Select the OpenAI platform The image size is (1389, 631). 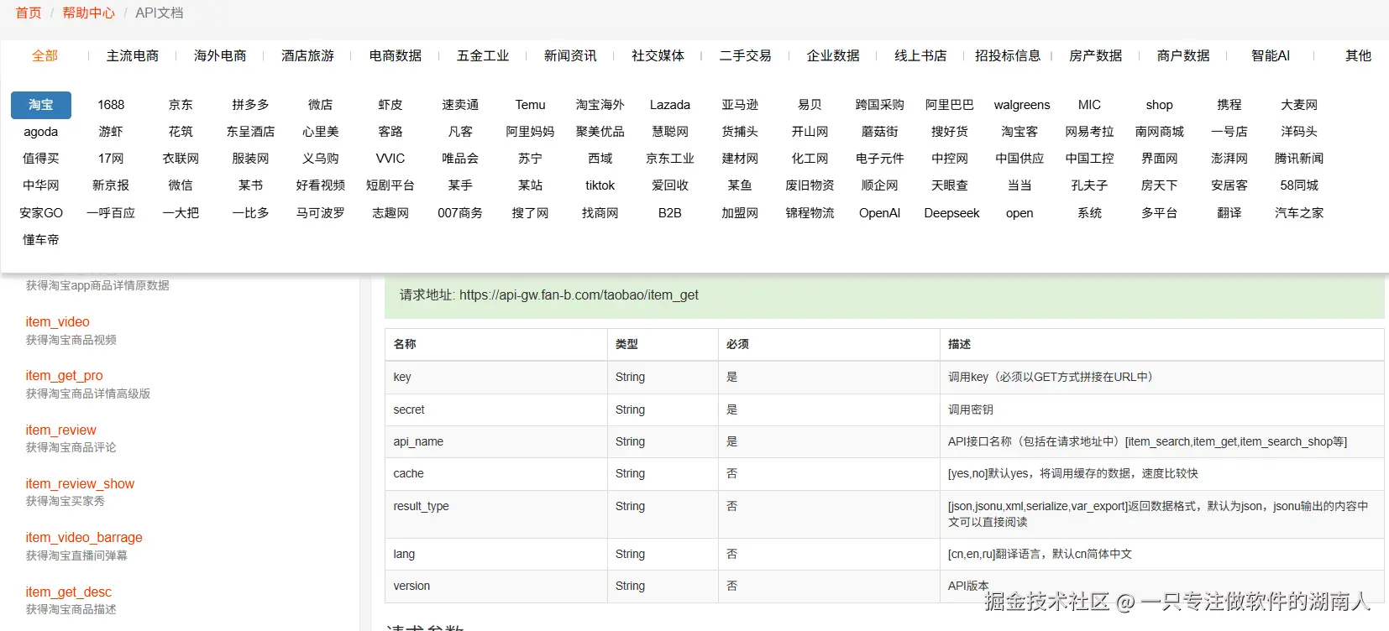[x=880, y=213]
